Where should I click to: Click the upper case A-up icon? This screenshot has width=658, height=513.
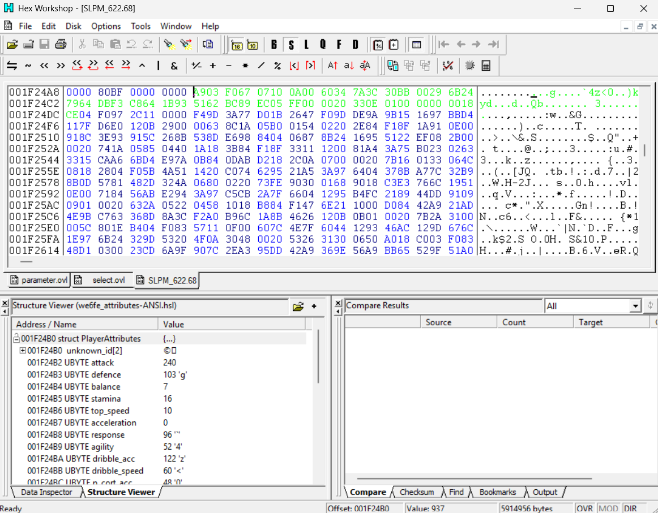pos(333,66)
